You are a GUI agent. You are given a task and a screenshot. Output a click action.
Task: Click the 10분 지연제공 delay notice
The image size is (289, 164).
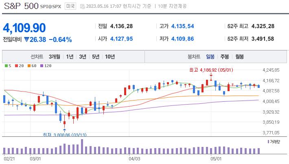point(172,6)
